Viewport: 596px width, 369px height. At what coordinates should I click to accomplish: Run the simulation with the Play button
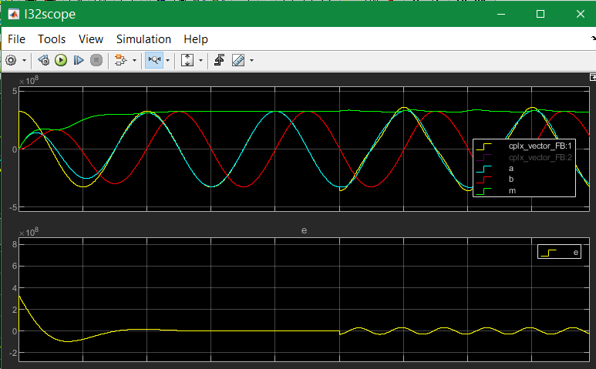[61, 60]
